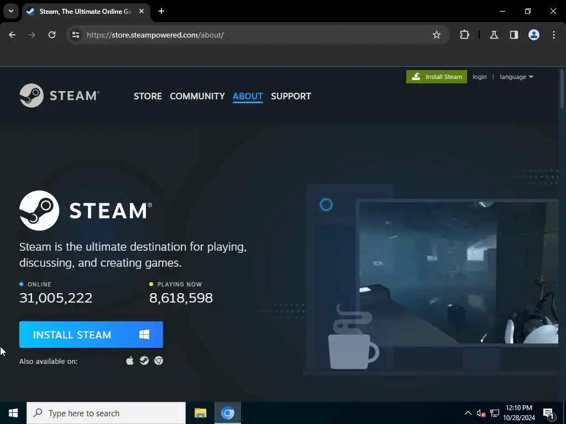Screen dimensions: 566x424
Task: Click the taskbar search box
Action: [106, 413]
